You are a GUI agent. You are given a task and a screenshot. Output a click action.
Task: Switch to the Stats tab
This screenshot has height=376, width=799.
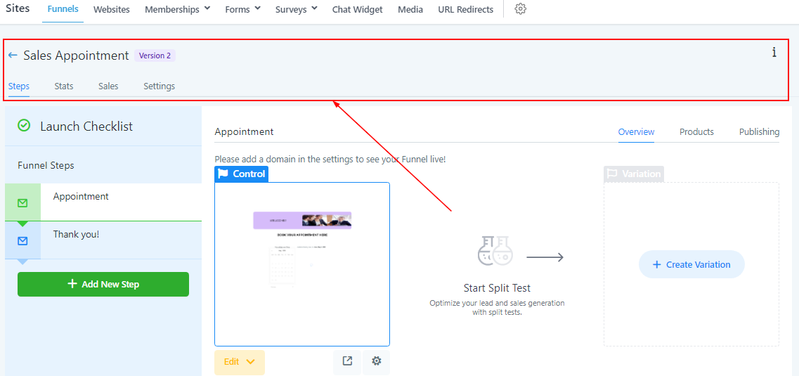[x=64, y=86]
